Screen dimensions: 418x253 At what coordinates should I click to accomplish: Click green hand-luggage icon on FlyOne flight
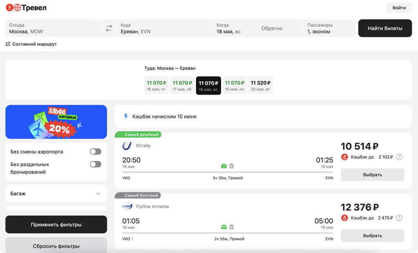pyautogui.click(x=224, y=227)
